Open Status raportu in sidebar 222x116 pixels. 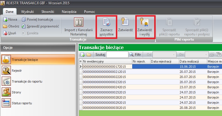22,103
